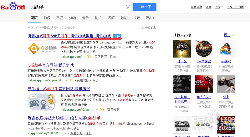The width and height of the screenshot is (250, 137).
Task: Open 消息 link in header
Action: pyautogui.click(x=208, y=7)
